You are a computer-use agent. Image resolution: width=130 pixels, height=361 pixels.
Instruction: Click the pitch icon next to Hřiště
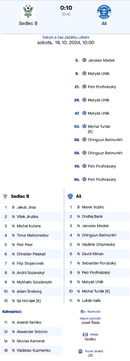click(x=85, y=335)
